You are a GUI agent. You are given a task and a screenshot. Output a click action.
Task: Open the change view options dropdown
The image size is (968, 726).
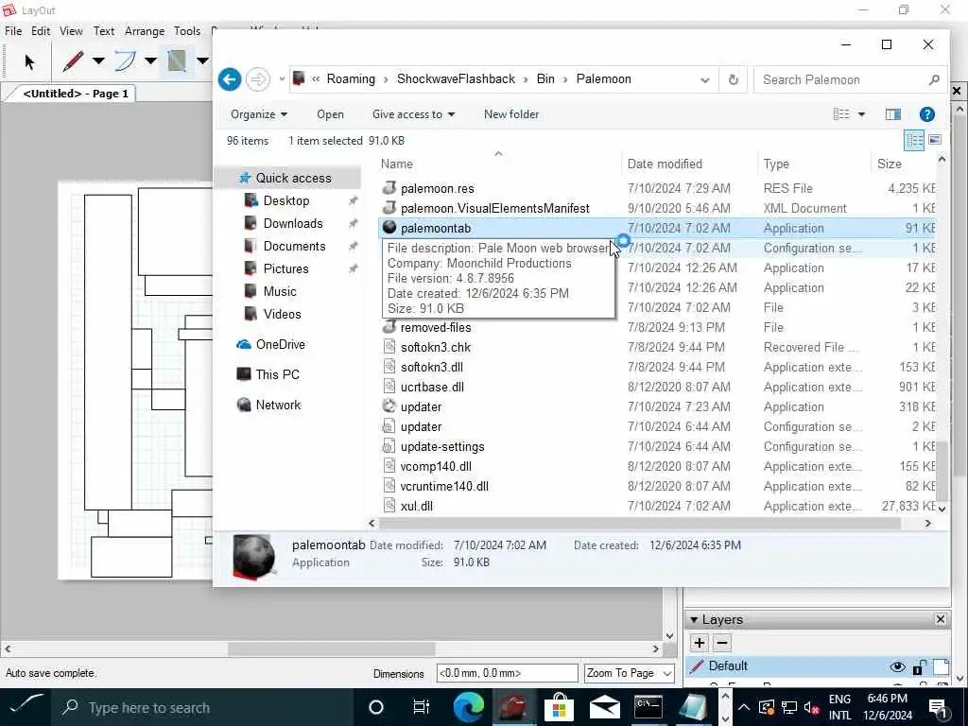(861, 114)
